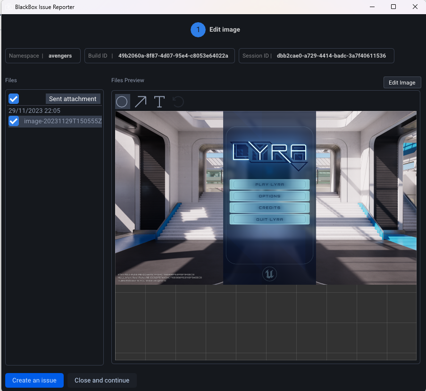The width and height of the screenshot is (426, 391).
Task: Click the Unreal Engine logo in preview
Action: (x=269, y=274)
